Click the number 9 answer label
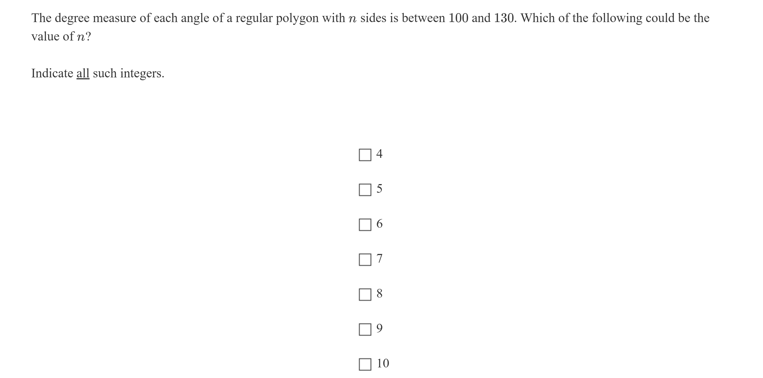Image resolution: width=763 pixels, height=378 pixels. point(380,328)
